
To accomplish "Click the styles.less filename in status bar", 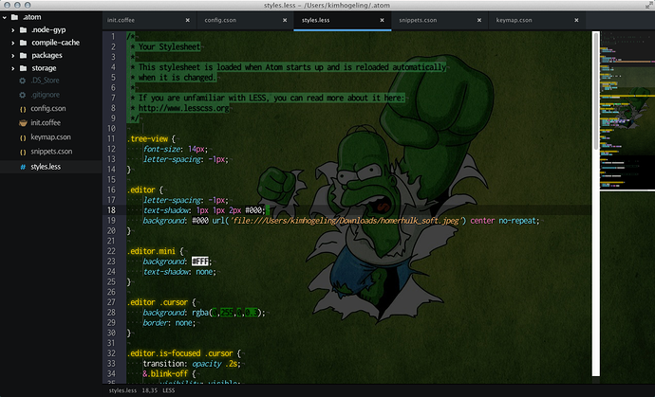I will coord(122,390).
